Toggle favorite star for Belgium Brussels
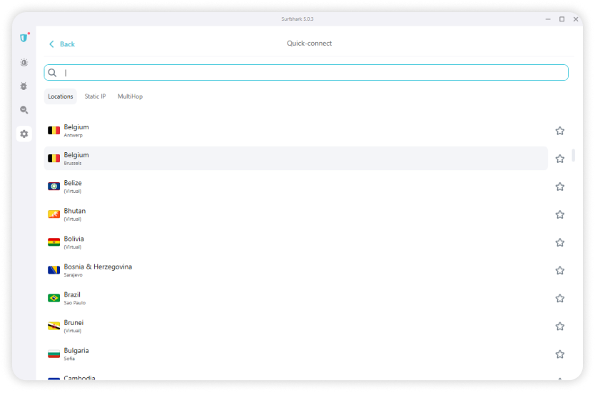Image resolution: width=595 pixels, height=393 pixels. point(560,159)
